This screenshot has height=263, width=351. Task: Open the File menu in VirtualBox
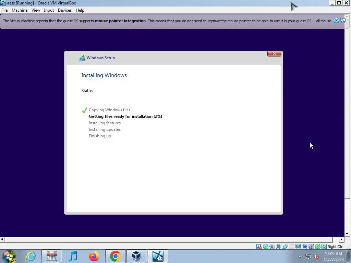click(4, 10)
